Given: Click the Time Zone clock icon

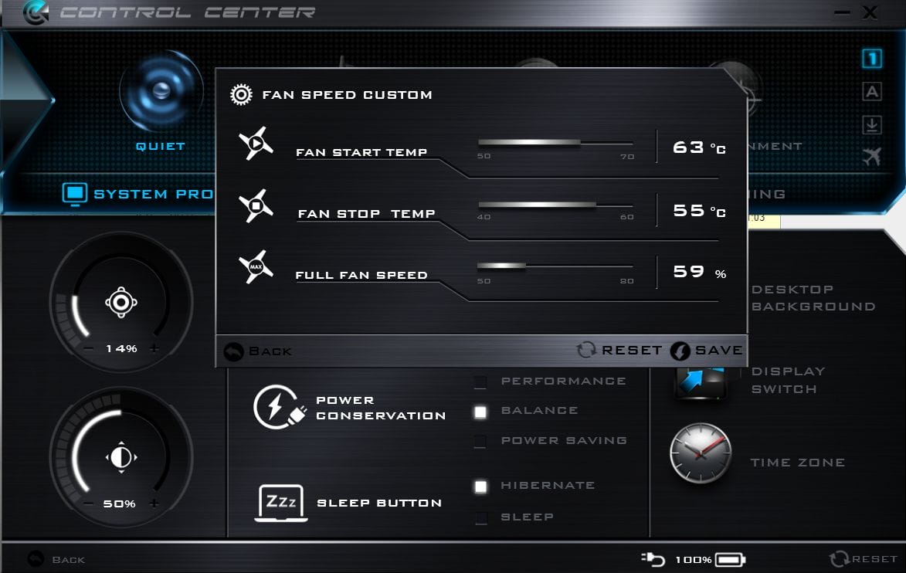Looking at the screenshot, I should coord(701,453).
